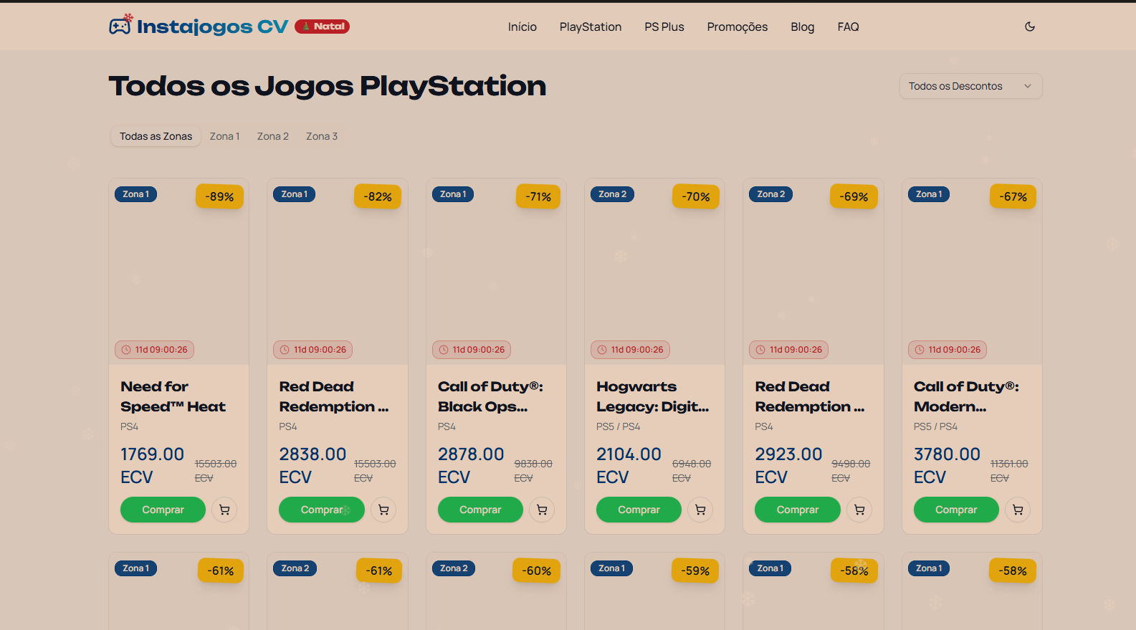The width and height of the screenshot is (1136, 630).
Task: Click cart icon for 2838.00 ECV Red Dead Redemption
Action: (383, 510)
